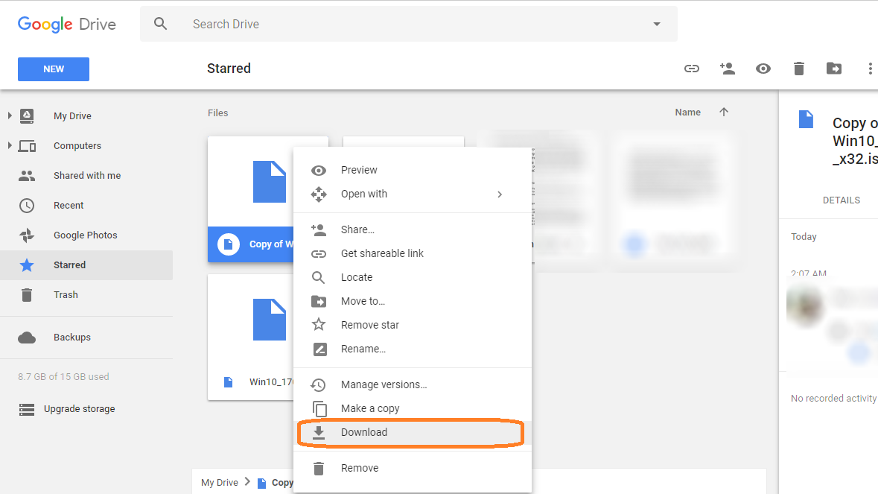The width and height of the screenshot is (878, 494).
Task: Open the more actions three-dot menu
Action: pos(869,69)
